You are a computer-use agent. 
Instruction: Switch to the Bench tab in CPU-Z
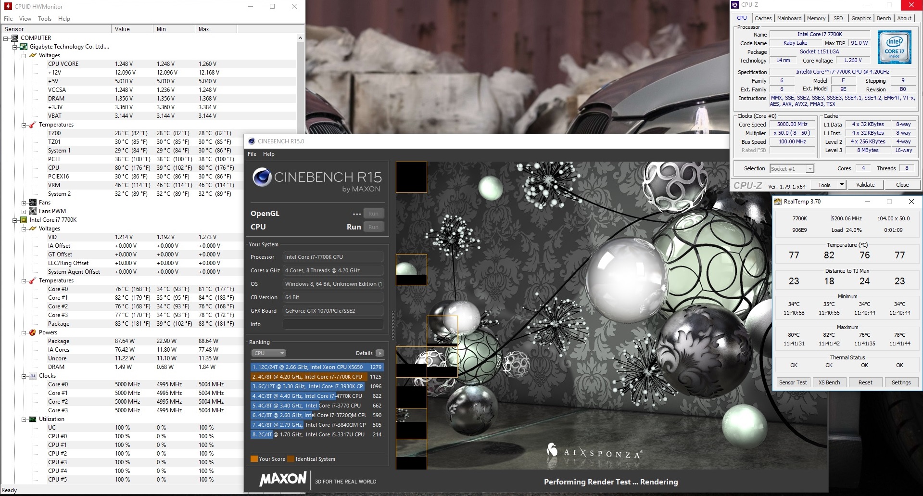884,18
